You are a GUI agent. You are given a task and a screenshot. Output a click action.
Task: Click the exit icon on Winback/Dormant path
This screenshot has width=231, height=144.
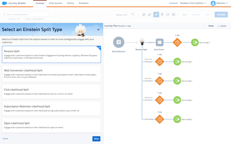pyautogui.click(x=177, y=100)
